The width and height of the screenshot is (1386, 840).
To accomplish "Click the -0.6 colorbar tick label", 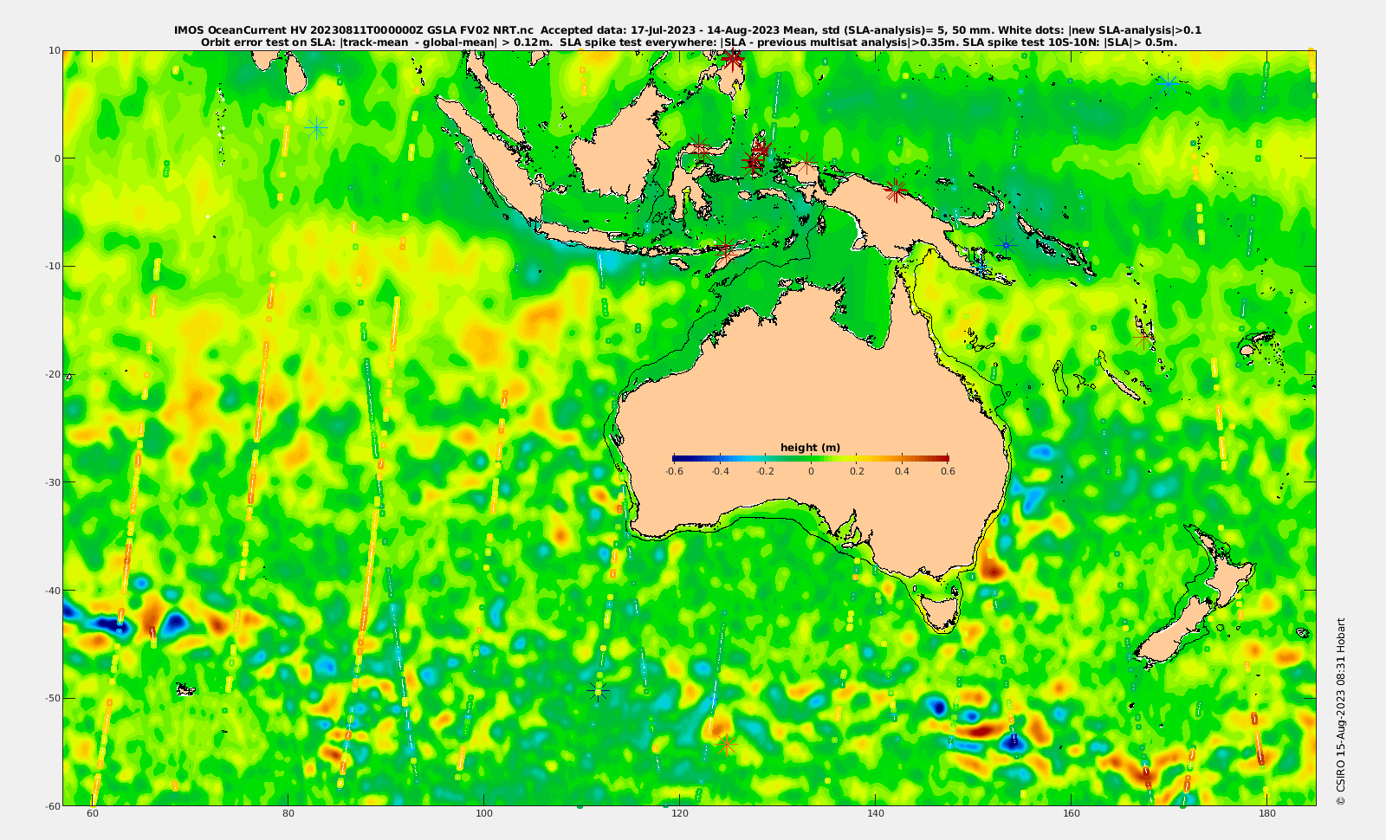I will pos(674,471).
